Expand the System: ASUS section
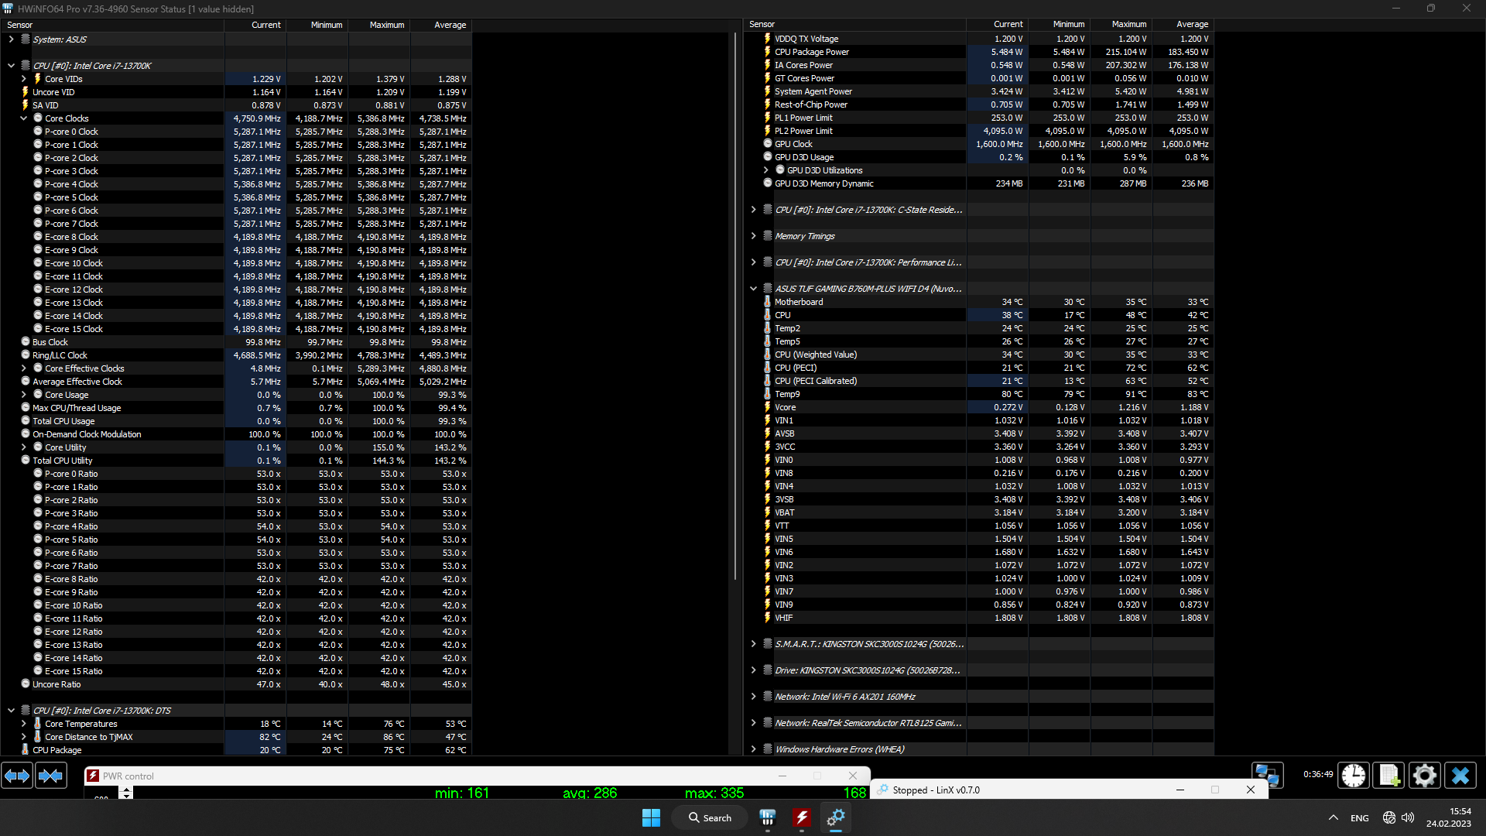The image size is (1486, 836). click(x=12, y=39)
